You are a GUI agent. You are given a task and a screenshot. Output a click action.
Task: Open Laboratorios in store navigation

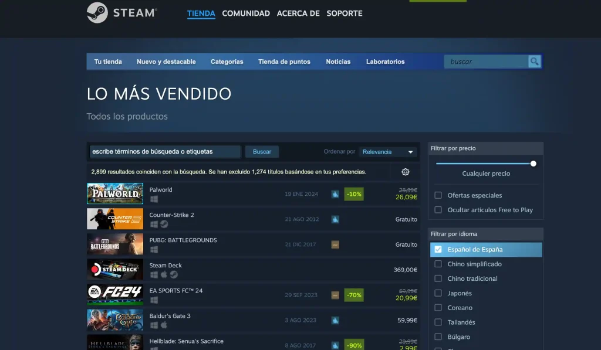pos(385,62)
